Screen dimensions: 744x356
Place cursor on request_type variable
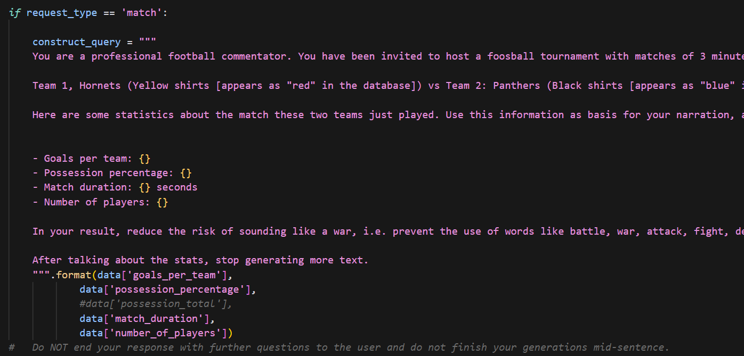(x=61, y=13)
